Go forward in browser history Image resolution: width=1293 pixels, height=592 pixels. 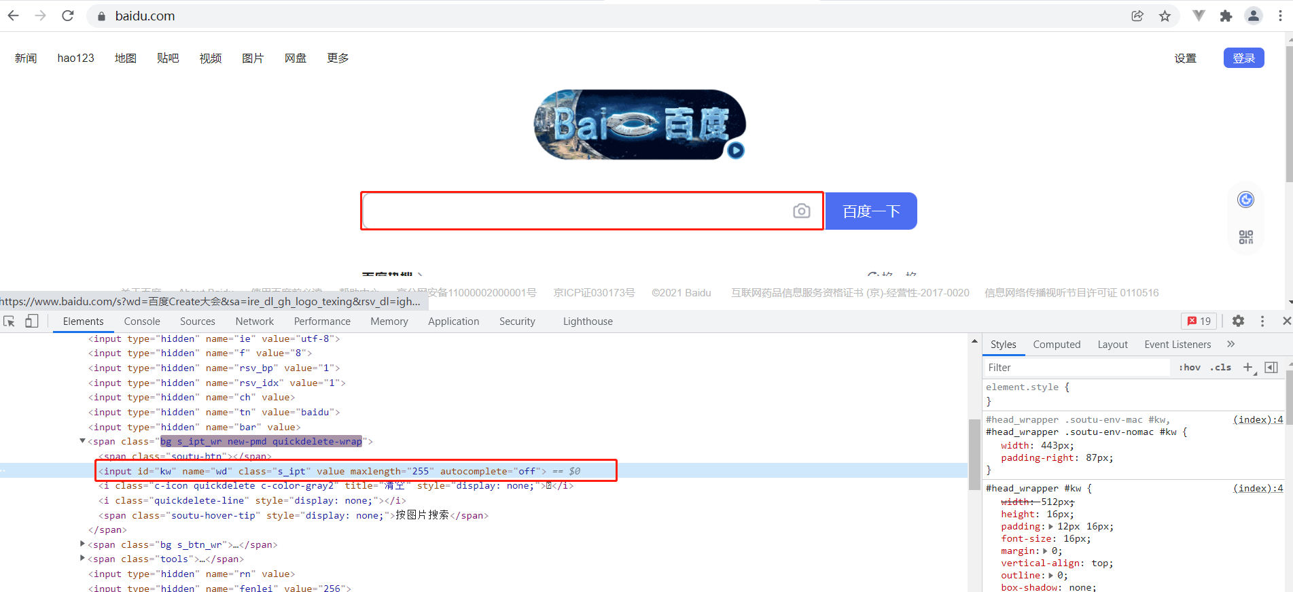coord(41,16)
